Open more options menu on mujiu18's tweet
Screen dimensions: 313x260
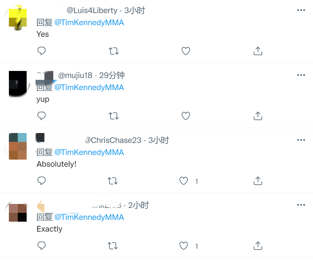tap(301, 75)
